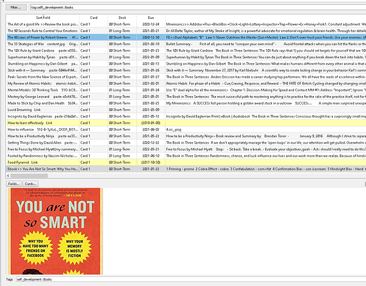Select 'Food Pyramid Link' row

coord(186,162)
